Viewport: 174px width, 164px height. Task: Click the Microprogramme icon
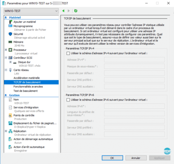(x=10, y=26)
